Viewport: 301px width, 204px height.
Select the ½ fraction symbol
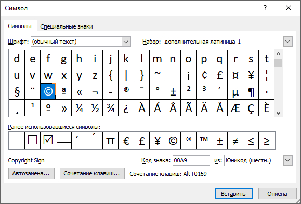point(95,108)
